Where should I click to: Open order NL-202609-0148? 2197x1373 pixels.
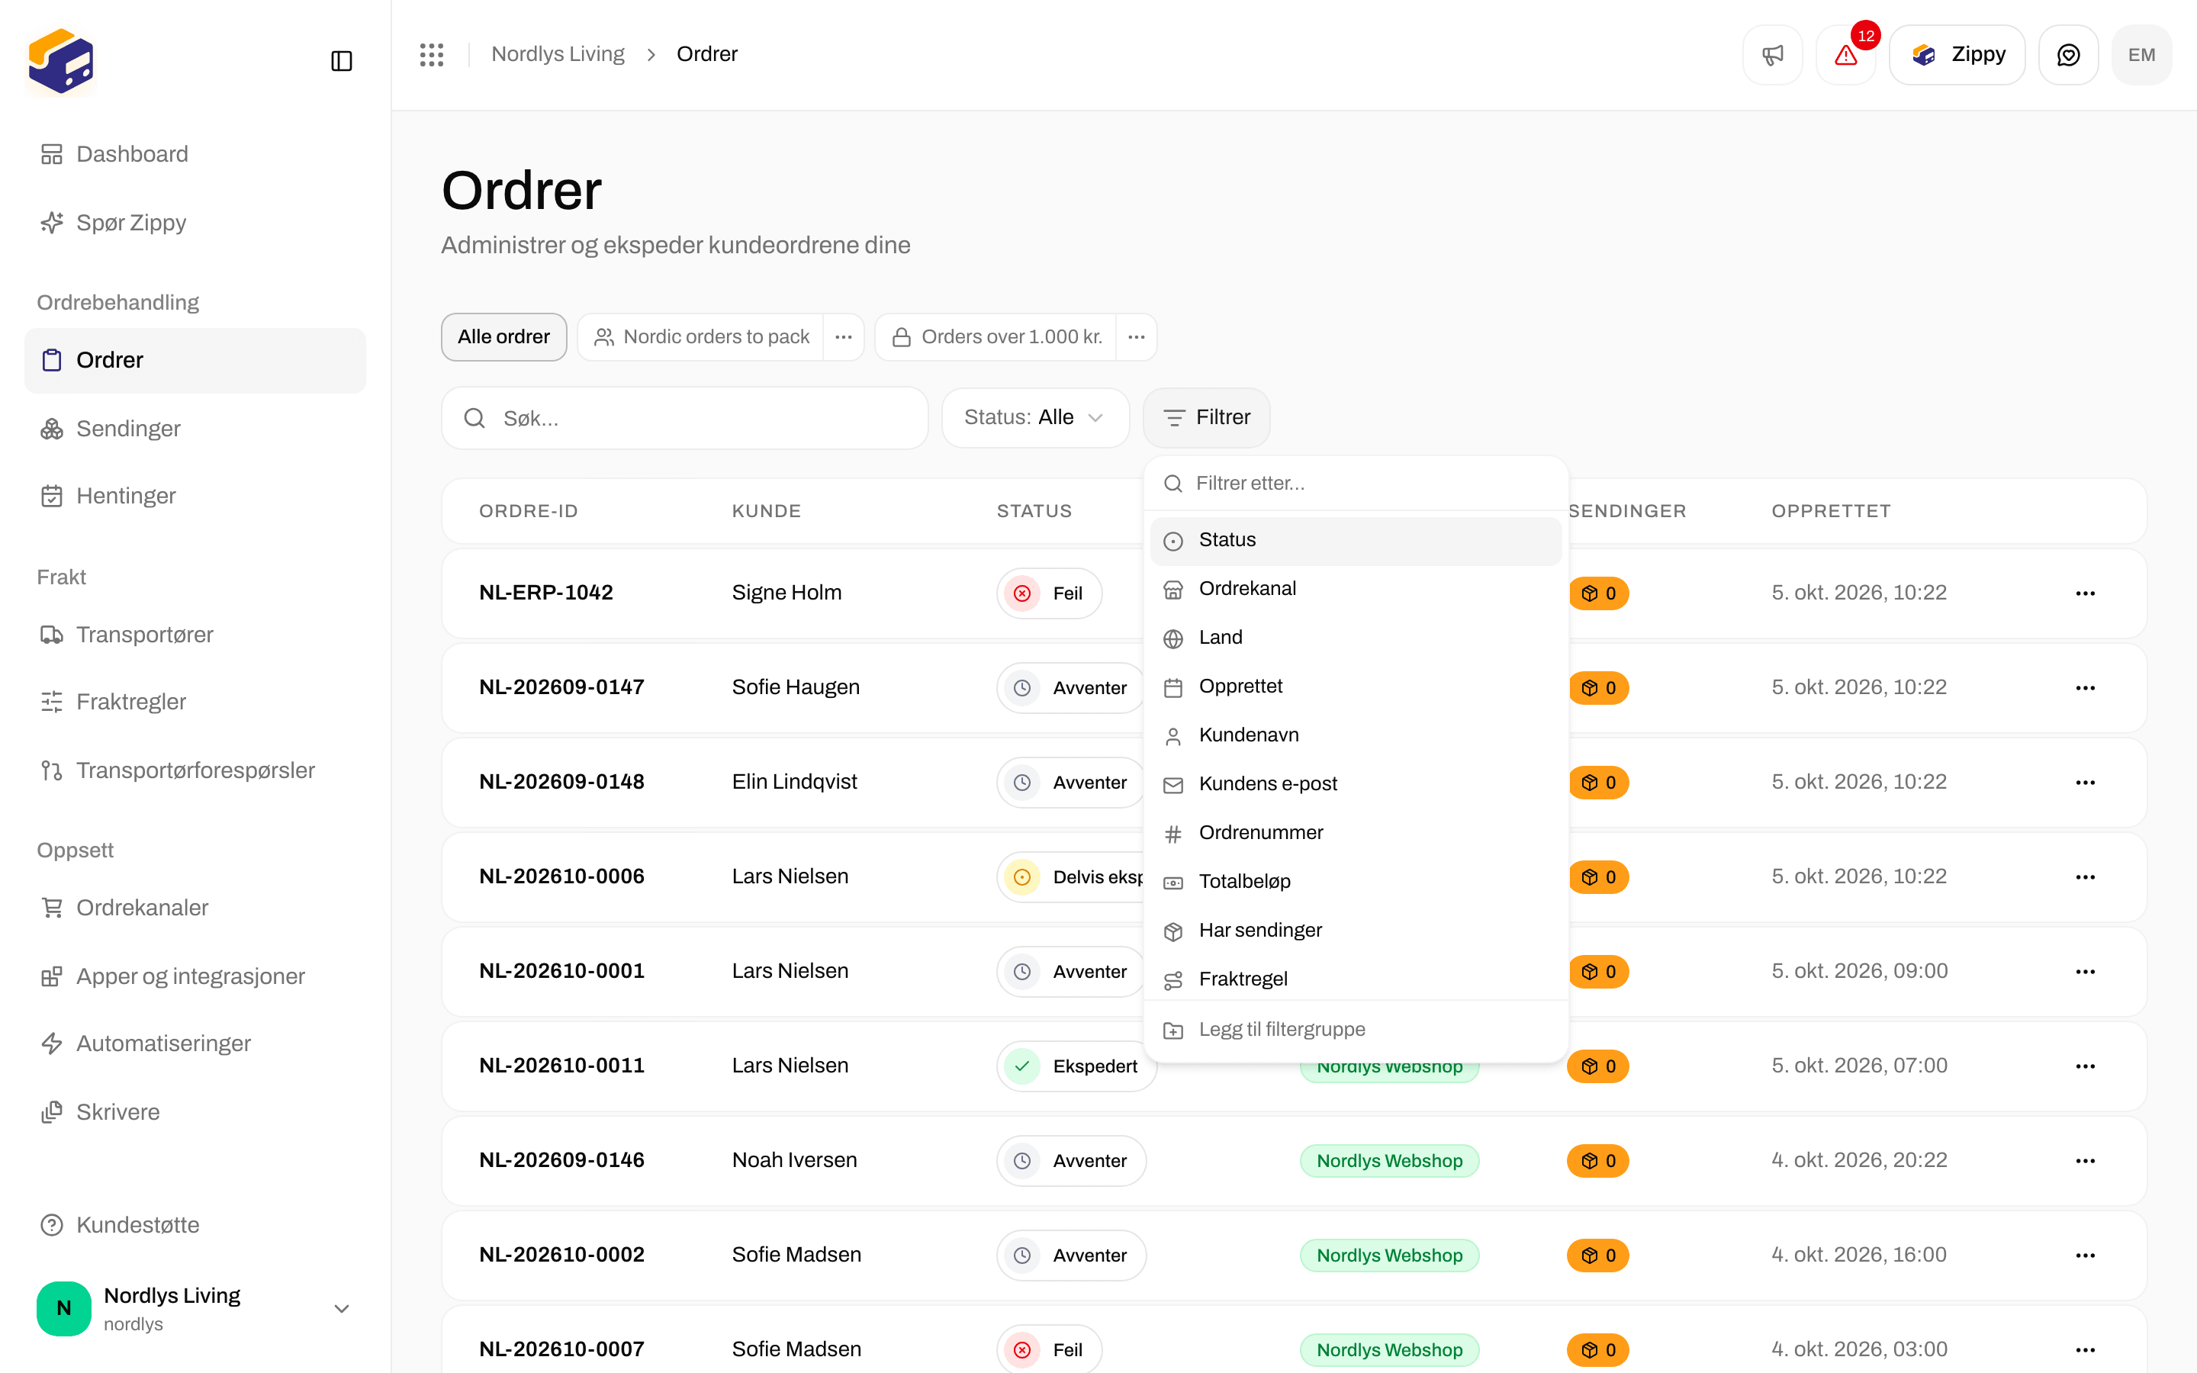[562, 782]
